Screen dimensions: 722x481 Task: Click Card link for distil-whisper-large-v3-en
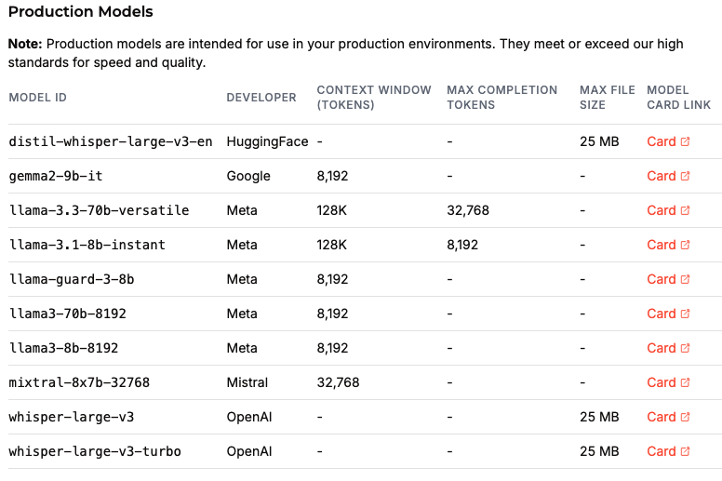[x=662, y=141]
